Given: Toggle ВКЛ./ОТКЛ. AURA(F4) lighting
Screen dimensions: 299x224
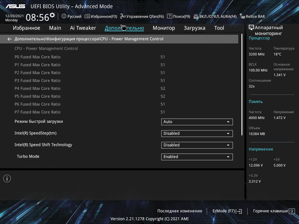Looking at the screenshot, I should (215, 16).
